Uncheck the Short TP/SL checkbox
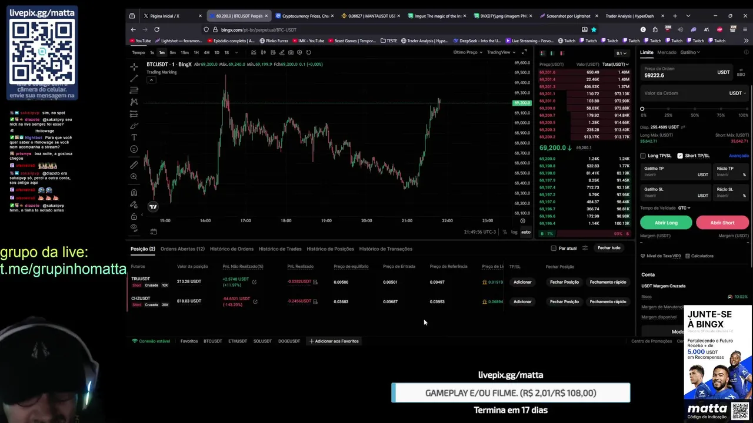 pos(680,156)
